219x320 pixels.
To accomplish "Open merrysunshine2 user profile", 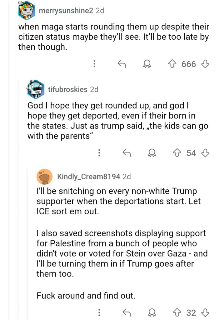I will coord(66,10).
